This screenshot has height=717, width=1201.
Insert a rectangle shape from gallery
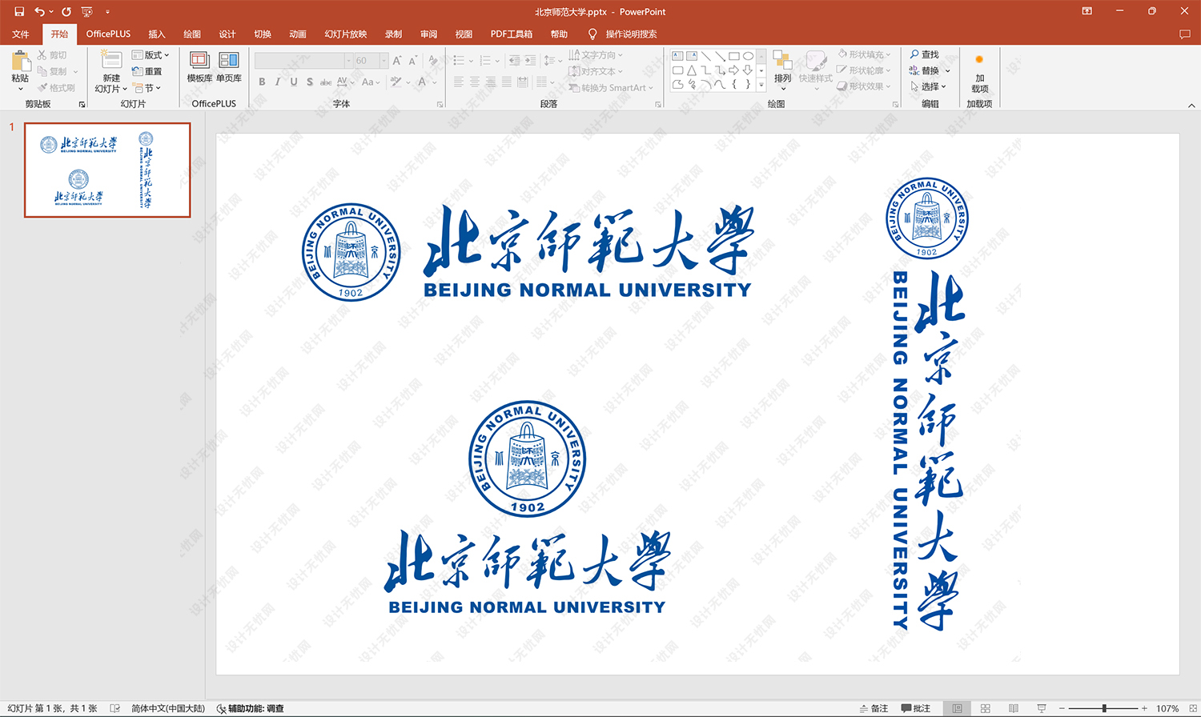coord(733,56)
